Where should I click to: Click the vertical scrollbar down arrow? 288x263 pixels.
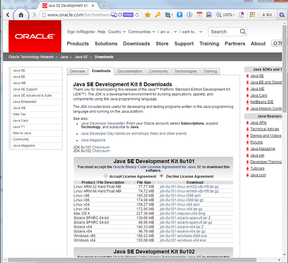tap(285, 254)
